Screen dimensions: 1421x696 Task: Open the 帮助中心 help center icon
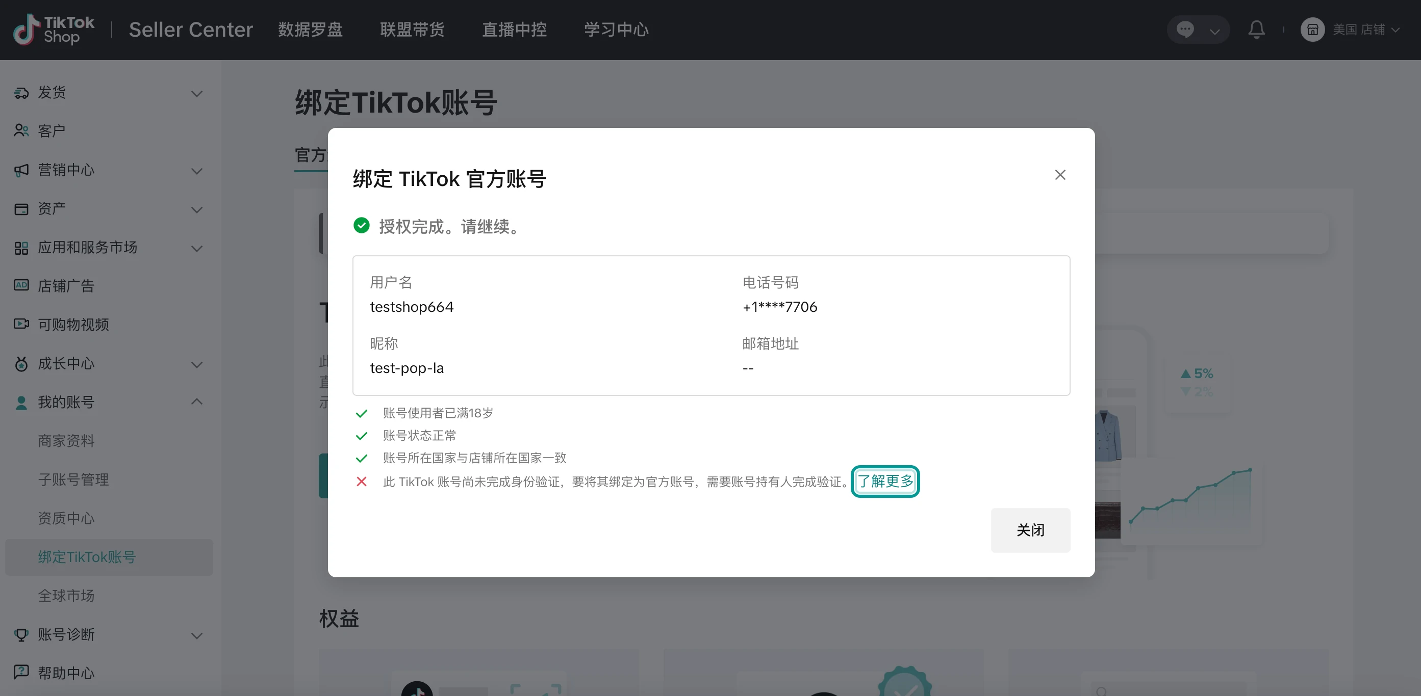21,672
